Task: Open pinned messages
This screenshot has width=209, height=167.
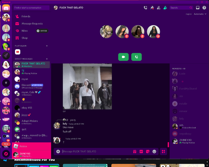Action: (x=152, y=8)
